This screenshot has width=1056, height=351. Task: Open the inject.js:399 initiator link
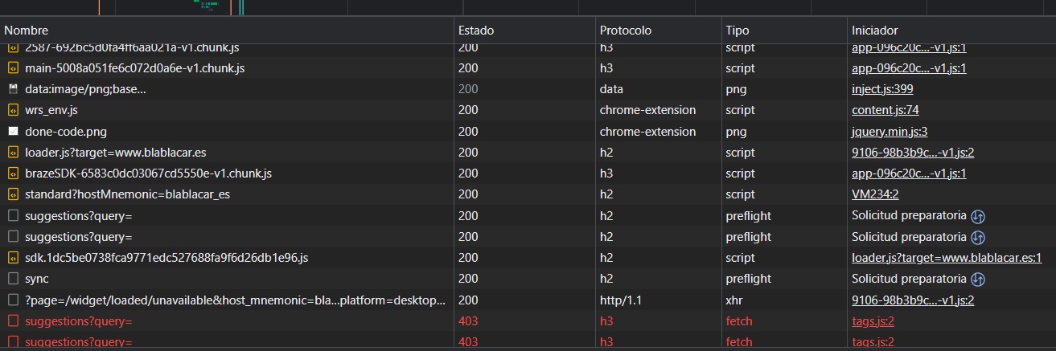point(882,89)
